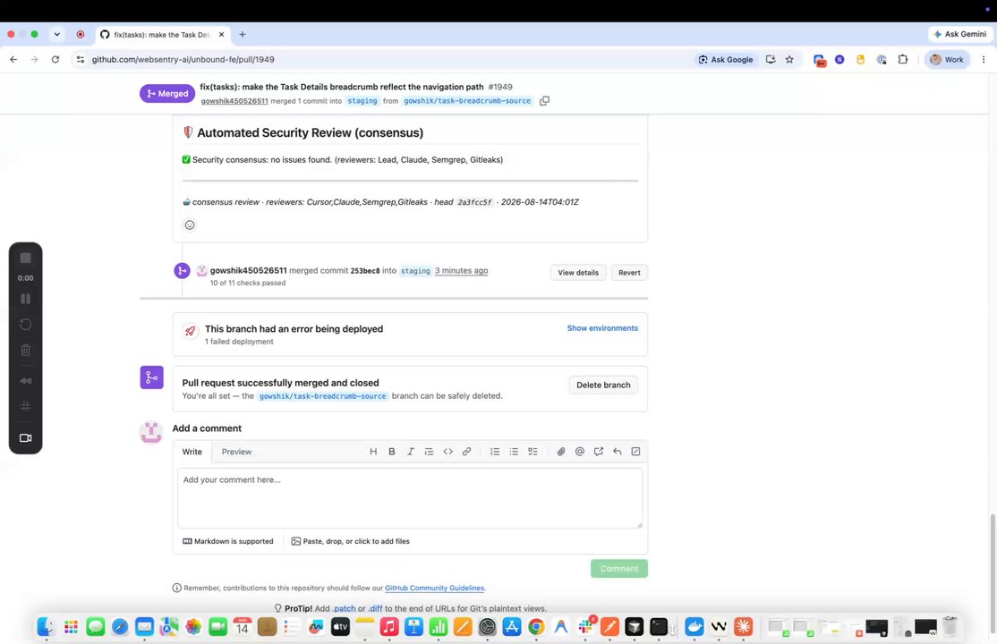The height and width of the screenshot is (644, 997).
Task: Open slash commands icon in comment toolbar
Action: 635,452
